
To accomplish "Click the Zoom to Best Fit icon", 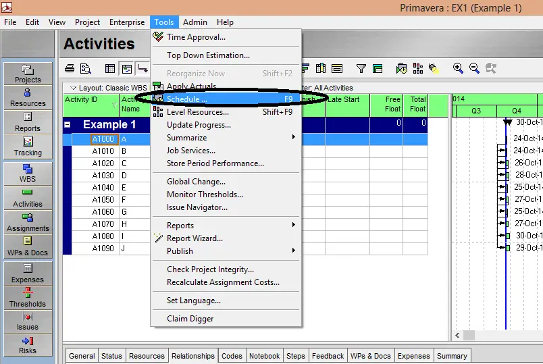I will tap(490, 68).
